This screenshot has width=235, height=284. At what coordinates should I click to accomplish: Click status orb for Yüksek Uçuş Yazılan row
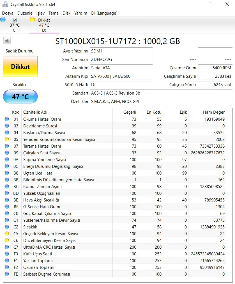pyautogui.click(x=7, y=193)
